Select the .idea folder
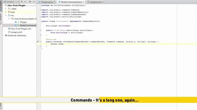197x110 pixels. 14,9
